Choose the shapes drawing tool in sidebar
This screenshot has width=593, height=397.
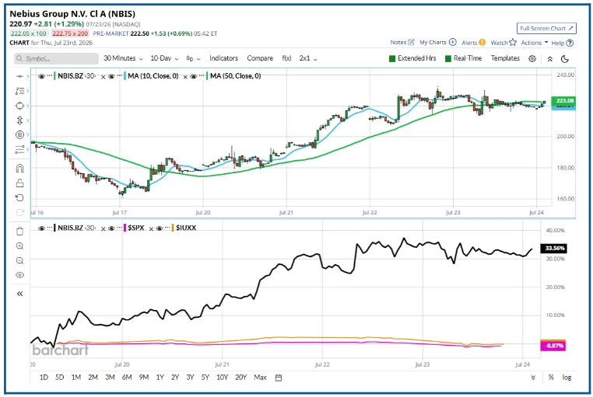19,106
